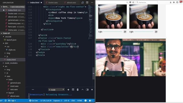Open changes icon in editor title bar
Screen dimensions: 183x103
[83, 3]
